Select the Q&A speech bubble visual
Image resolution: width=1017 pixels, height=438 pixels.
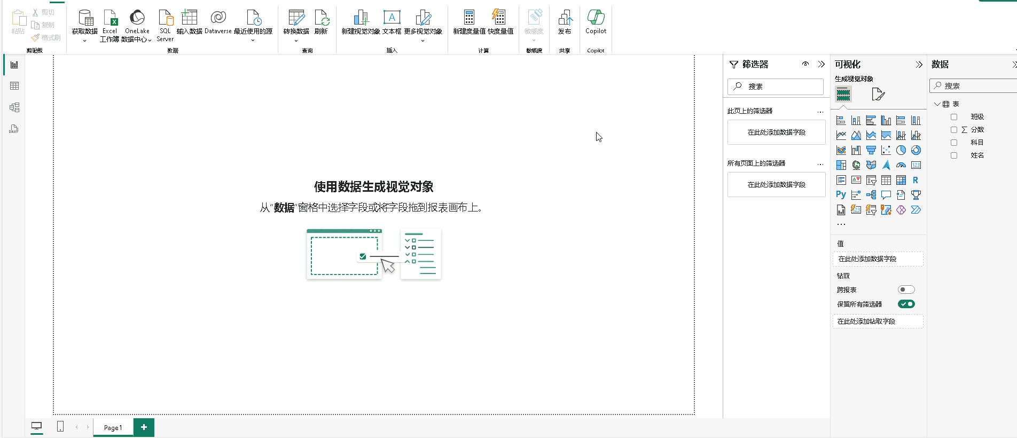(886, 195)
